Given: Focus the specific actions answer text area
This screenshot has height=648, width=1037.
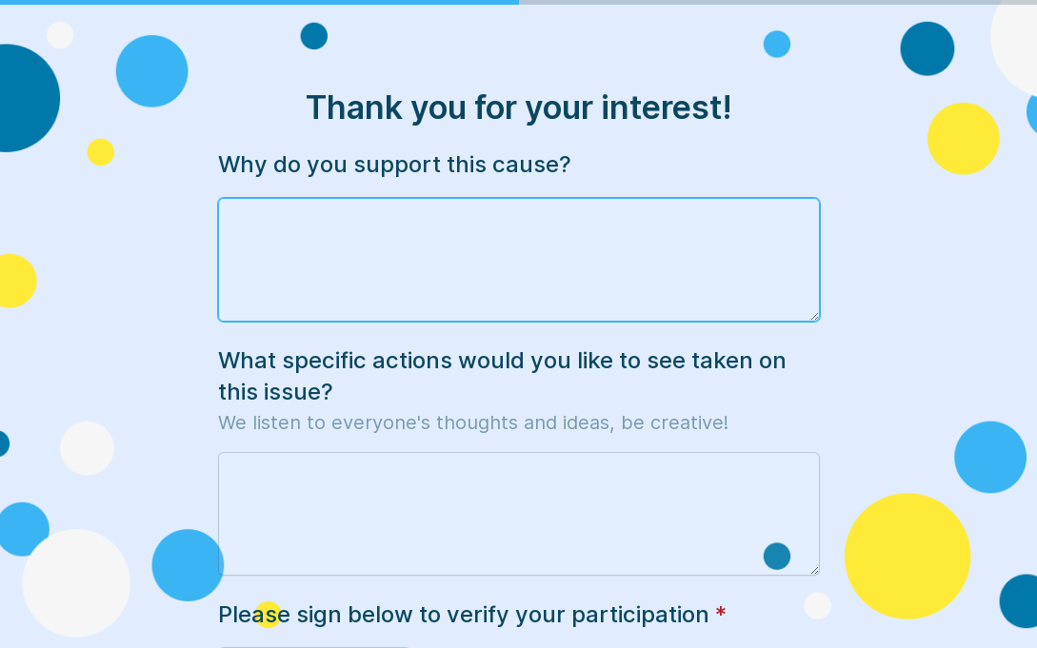Looking at the screenshot, I should [x=518, y=513].
